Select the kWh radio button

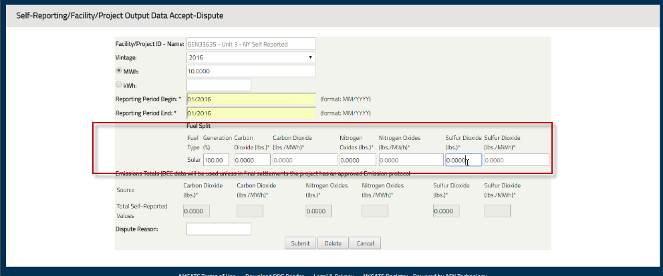pos(120,85)
